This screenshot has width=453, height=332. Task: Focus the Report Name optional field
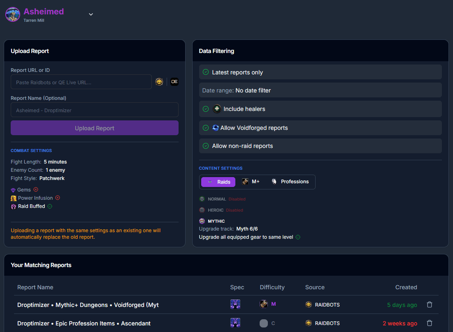point(95,110)
